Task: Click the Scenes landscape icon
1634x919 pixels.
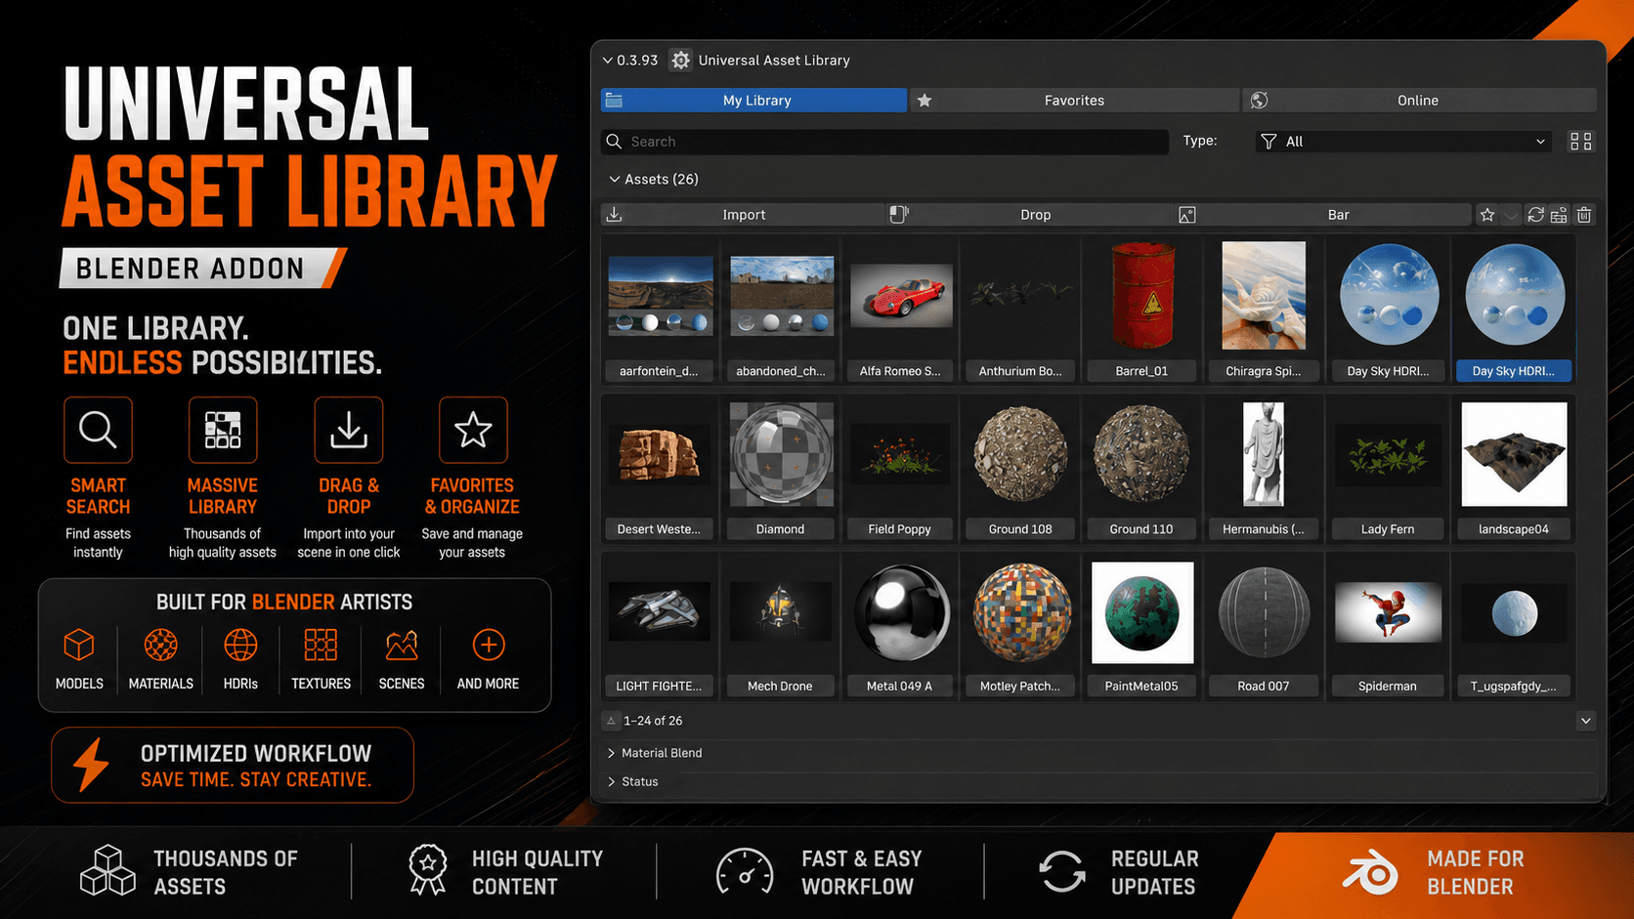Action: click(402, 646)
